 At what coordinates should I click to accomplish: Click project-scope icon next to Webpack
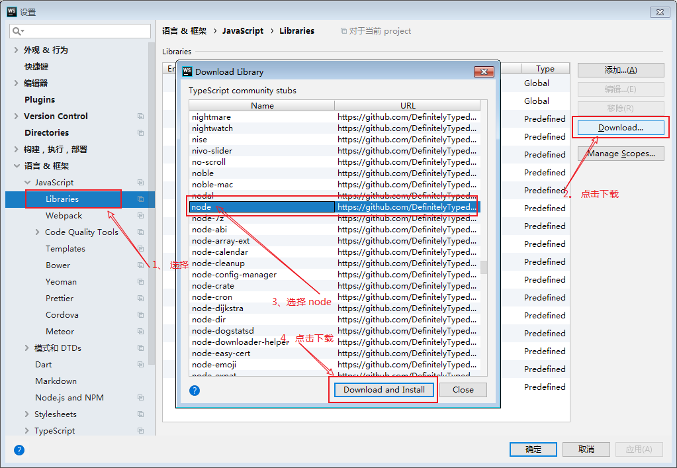coord(140,215)
